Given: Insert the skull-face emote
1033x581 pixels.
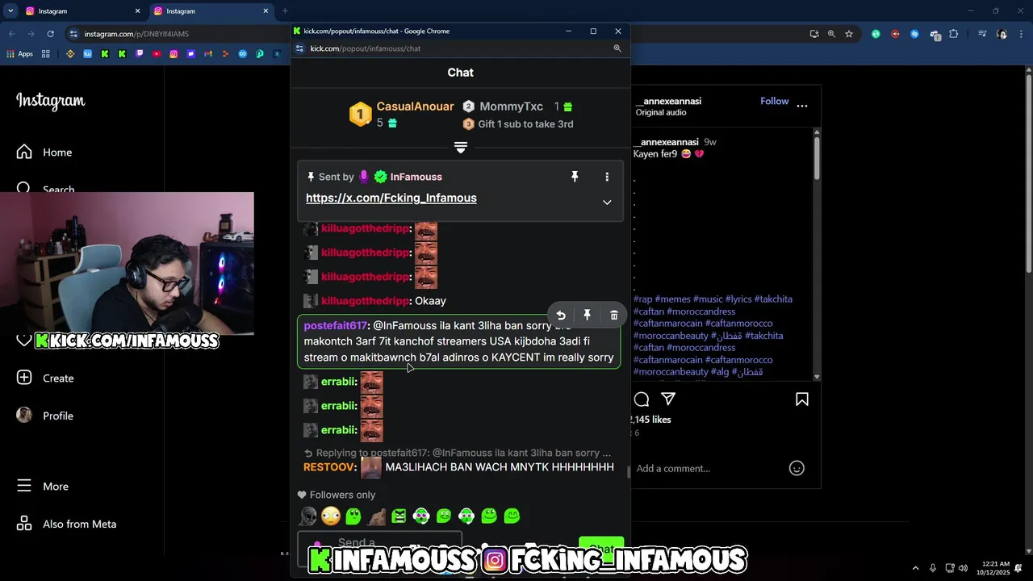Looking at the screenshot, I should click(308, 516).
